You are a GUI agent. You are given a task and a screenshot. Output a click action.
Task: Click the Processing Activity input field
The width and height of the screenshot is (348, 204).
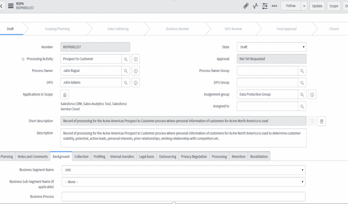click(91, 59)
